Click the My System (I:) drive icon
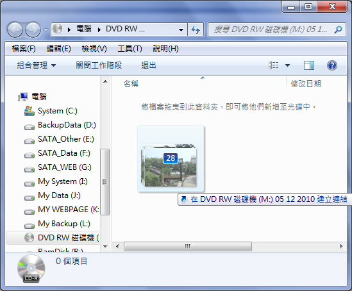This screenshot has height=291, width=352. 29,184
